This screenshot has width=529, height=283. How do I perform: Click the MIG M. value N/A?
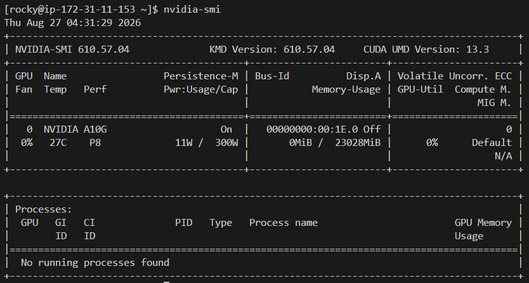(504, 156)
